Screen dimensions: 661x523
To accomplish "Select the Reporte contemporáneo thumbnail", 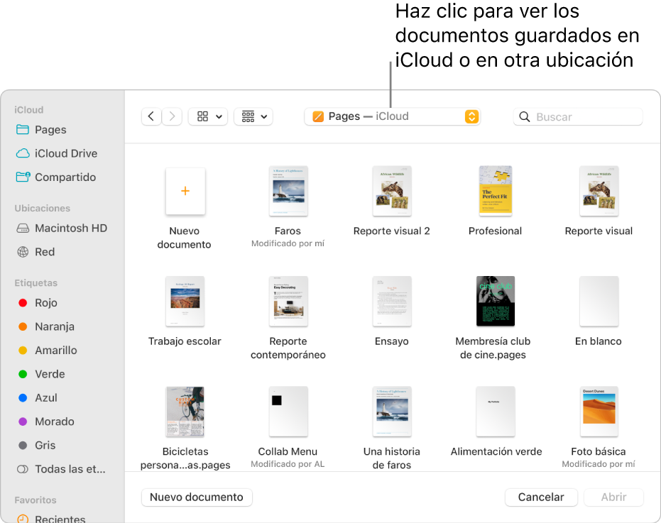I will point(288,302).
